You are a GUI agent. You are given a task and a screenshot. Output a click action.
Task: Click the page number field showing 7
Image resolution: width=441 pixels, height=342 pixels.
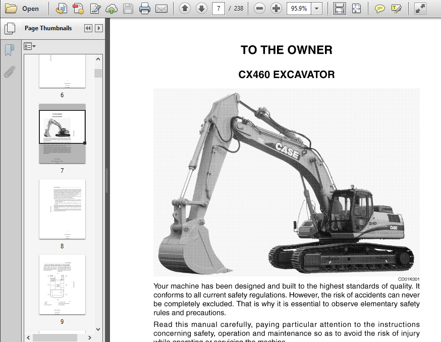coord(218,9)
